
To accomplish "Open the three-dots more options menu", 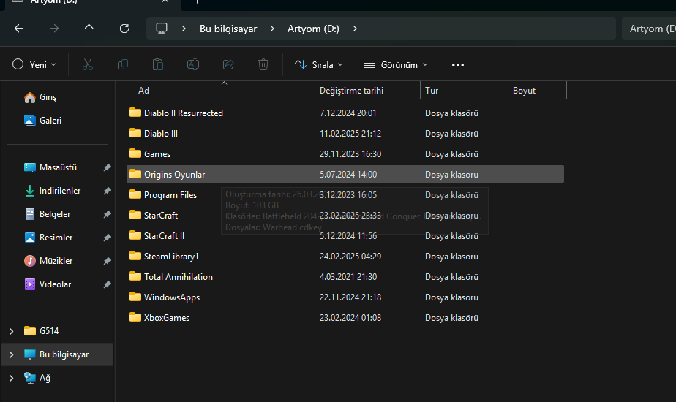I will [x=458, y=64].
